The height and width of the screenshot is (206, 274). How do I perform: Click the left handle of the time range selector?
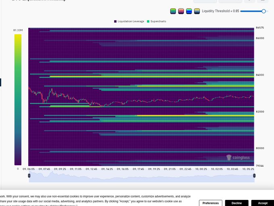(29, 175)
